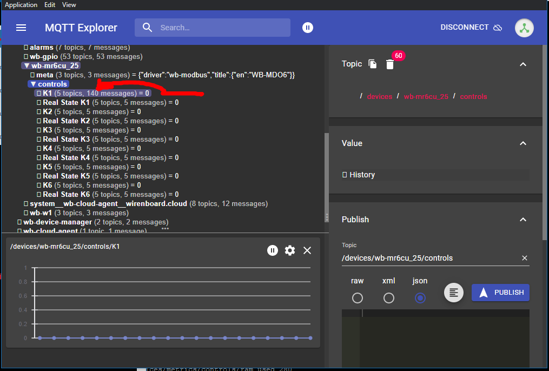Open the hamburger navigation menu

pos(21,28)
